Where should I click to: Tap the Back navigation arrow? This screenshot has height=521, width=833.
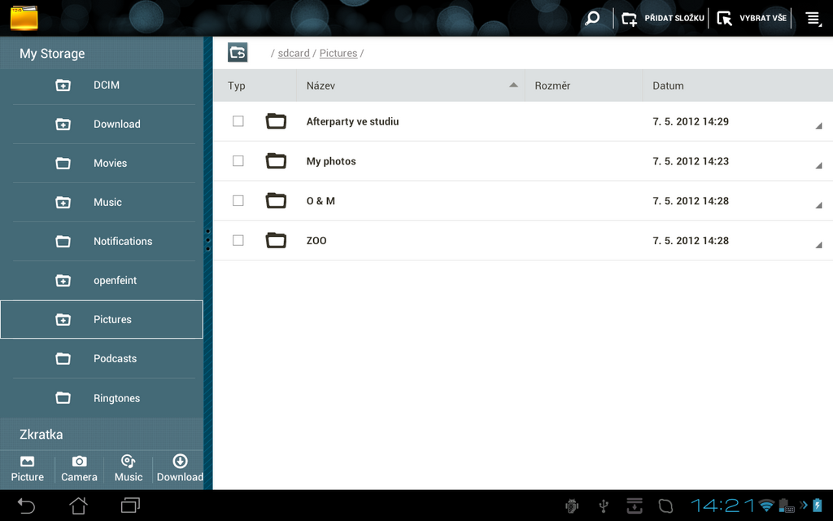coord(25,506)
